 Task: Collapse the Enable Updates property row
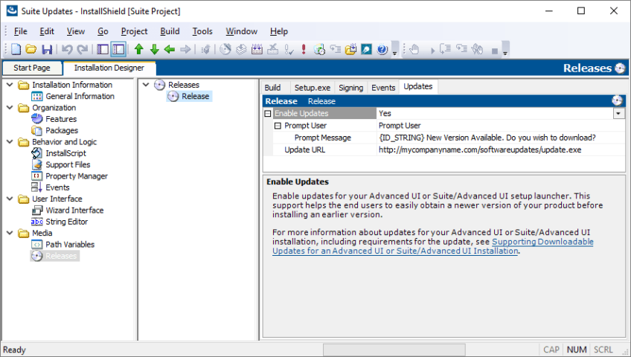(x=268, y=114)
